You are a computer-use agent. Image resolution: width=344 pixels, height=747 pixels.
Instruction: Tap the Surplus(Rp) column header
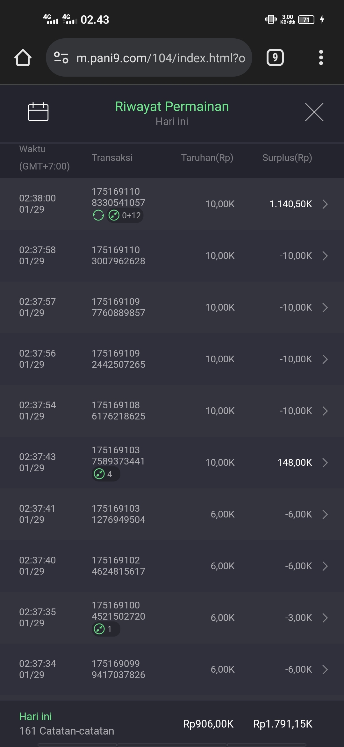tap(287, 158)
